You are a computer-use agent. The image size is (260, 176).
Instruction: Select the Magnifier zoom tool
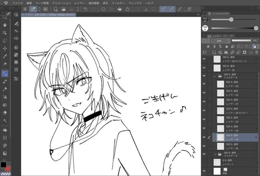click(5, 17)
